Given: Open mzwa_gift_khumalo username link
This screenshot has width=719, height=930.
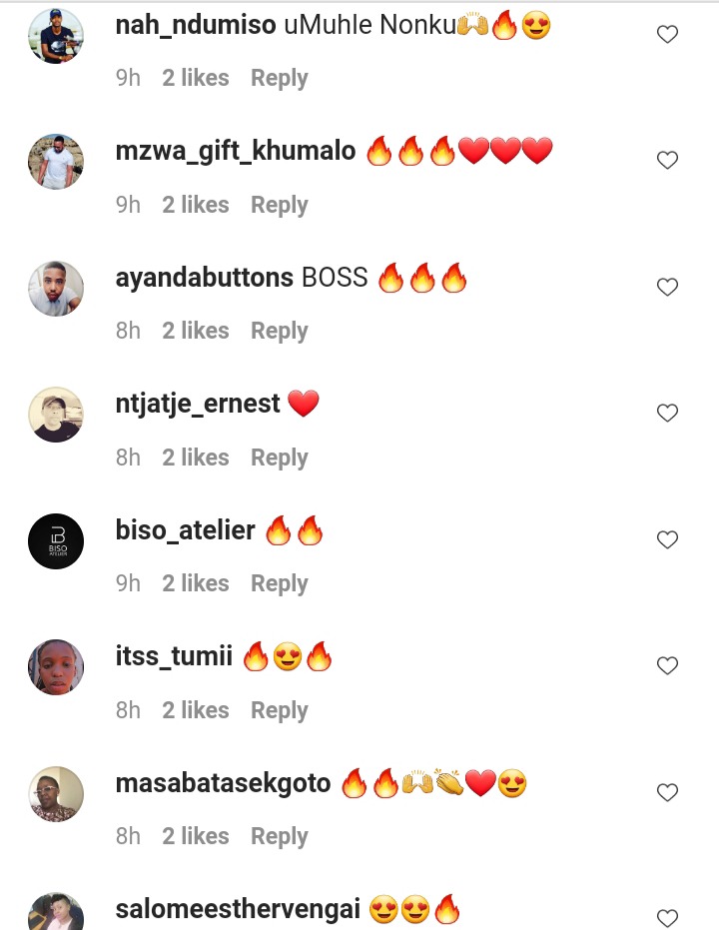Looking at the screenshot, I should 236,151.
